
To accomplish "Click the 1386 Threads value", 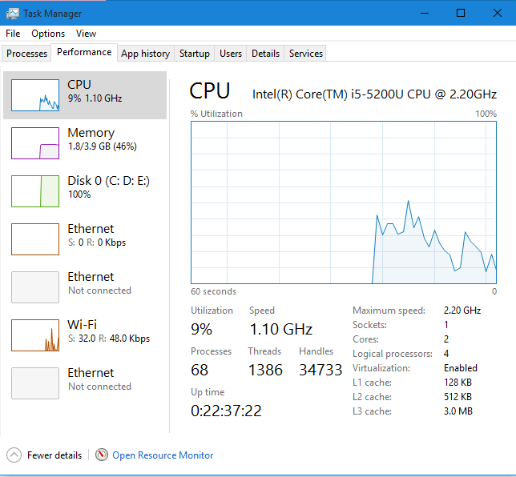I will (x=265, y=370).
